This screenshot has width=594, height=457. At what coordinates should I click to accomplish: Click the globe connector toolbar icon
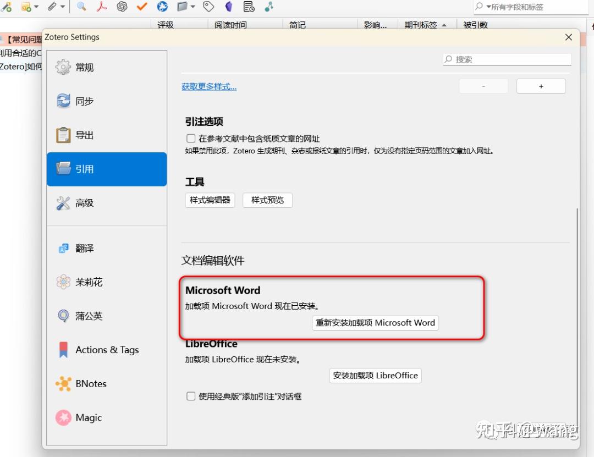(162, 7)
